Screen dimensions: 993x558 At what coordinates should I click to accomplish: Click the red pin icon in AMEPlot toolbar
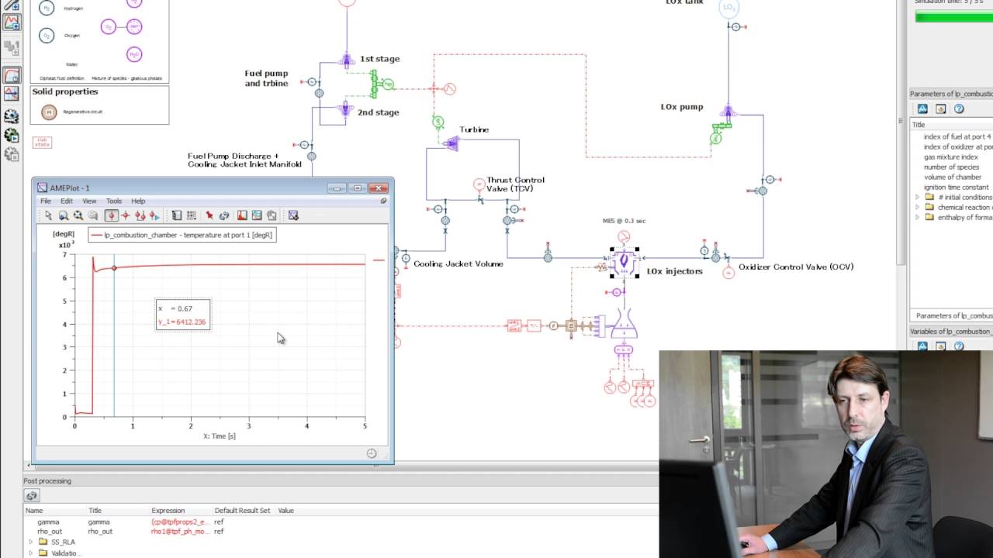(x=209, y=215)
